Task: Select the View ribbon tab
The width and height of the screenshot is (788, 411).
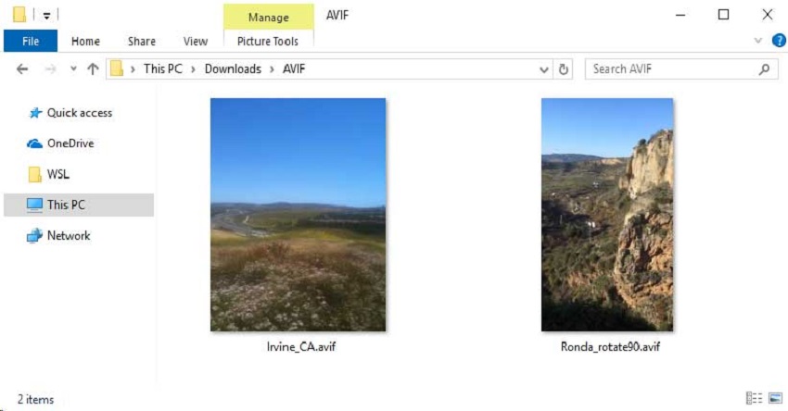Action: [196, 41]
